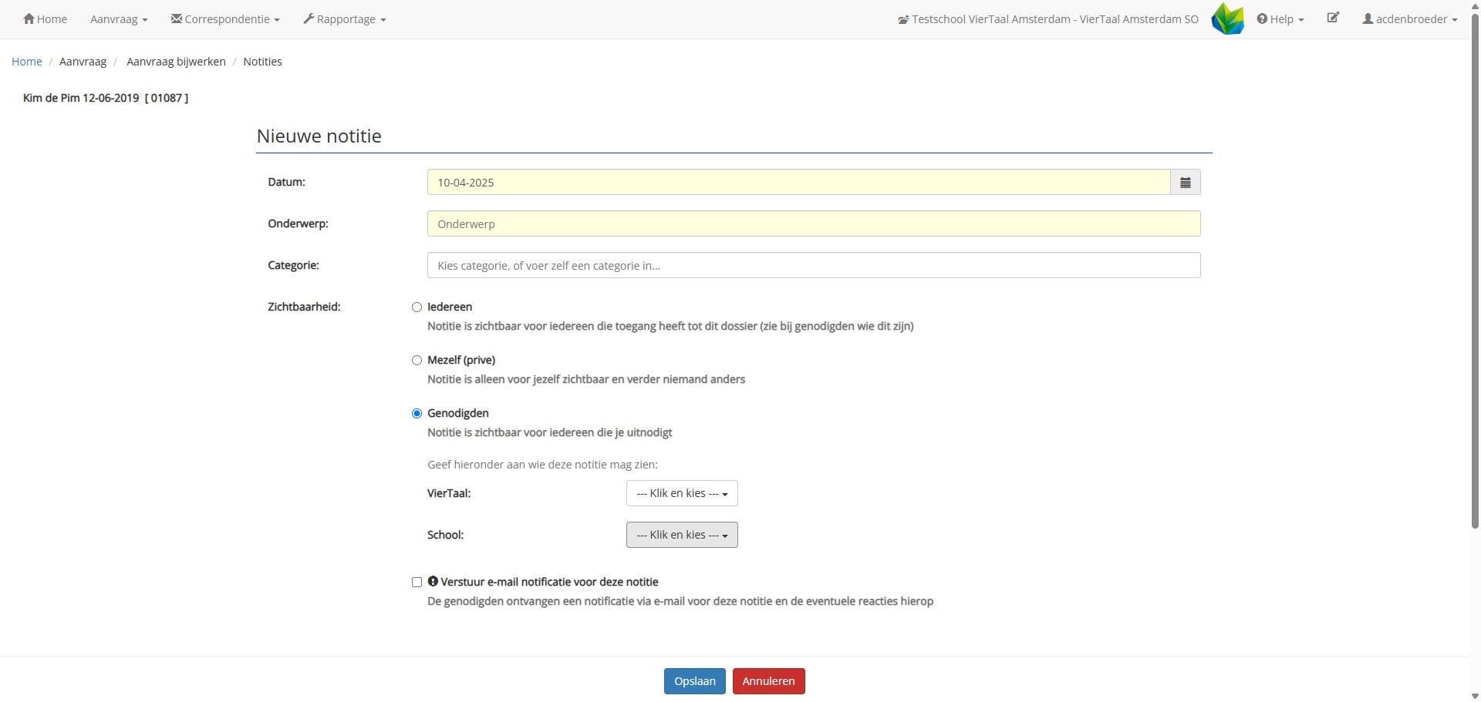
Task: Follow the Home breadcrumb link
Action: (27, 62)
